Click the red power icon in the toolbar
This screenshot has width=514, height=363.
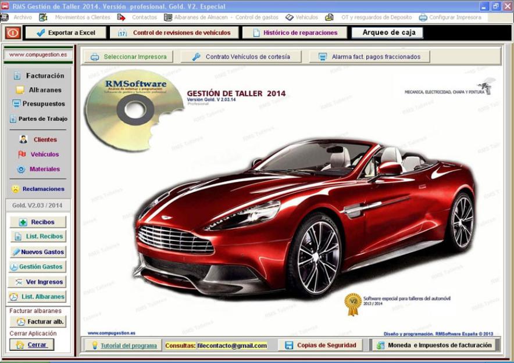13,33
